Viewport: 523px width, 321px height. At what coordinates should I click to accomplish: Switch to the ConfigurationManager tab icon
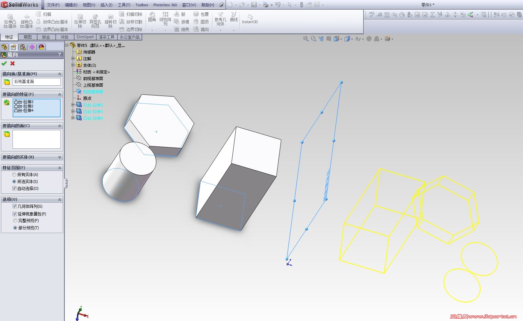[23, 47]
